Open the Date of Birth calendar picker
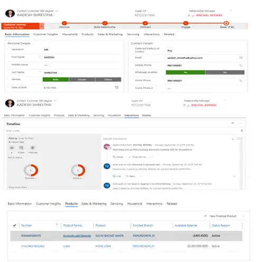The height and width of the screenshot is (262, 256). pos(117,88)
